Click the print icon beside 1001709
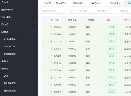Image resolution: width=131 pixels, height=96 pixels. tap(51, 85)
